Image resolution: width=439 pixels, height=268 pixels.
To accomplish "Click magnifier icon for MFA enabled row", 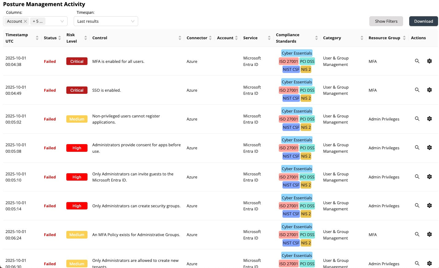I will coord(417,61).
